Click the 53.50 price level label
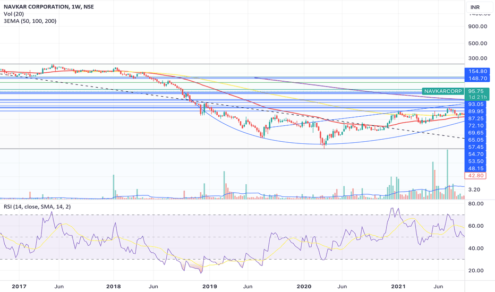The width and height of the screenshot is (495, 292). tap(476, 161)
